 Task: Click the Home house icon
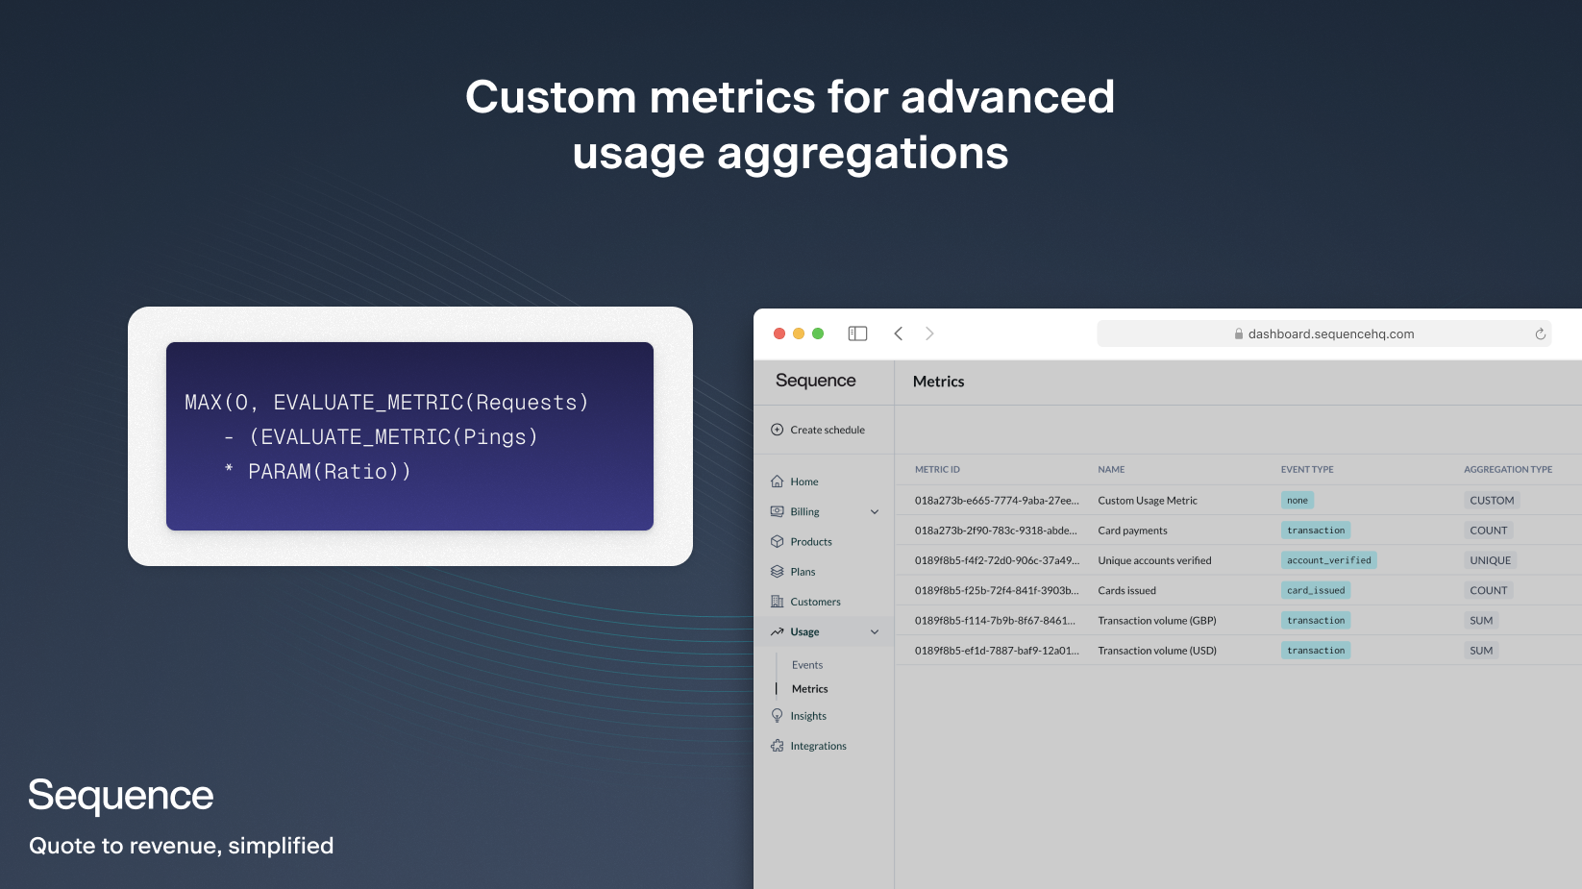pos(777,482)
